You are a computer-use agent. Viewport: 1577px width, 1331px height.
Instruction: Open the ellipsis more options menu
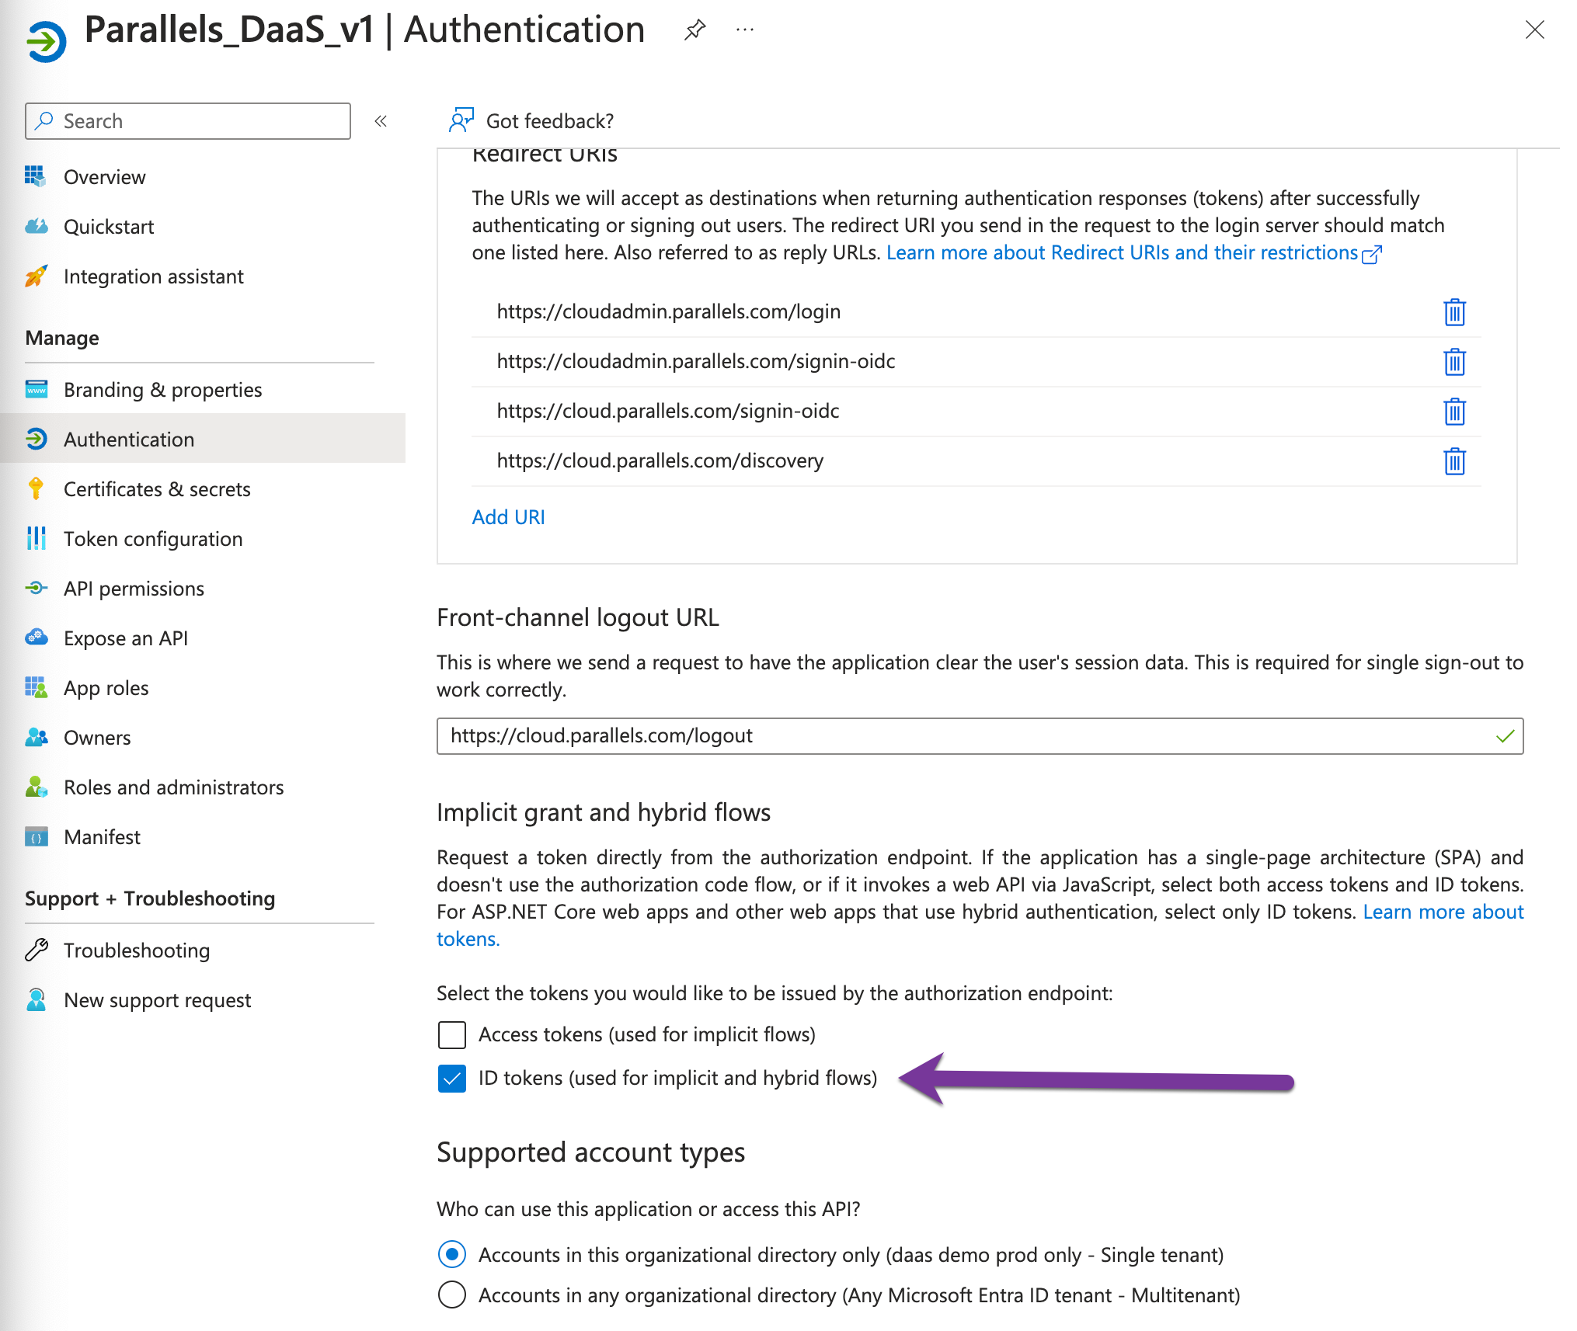coord(744,30)
